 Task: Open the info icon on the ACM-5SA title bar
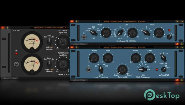click(77, 21)
